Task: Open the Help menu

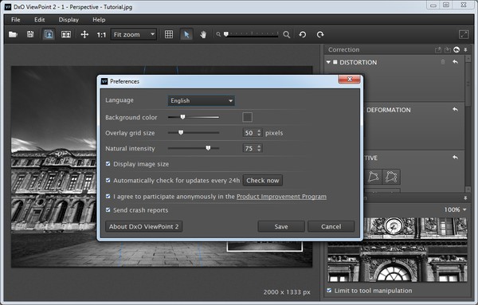Action: click(x=99, y=20)
